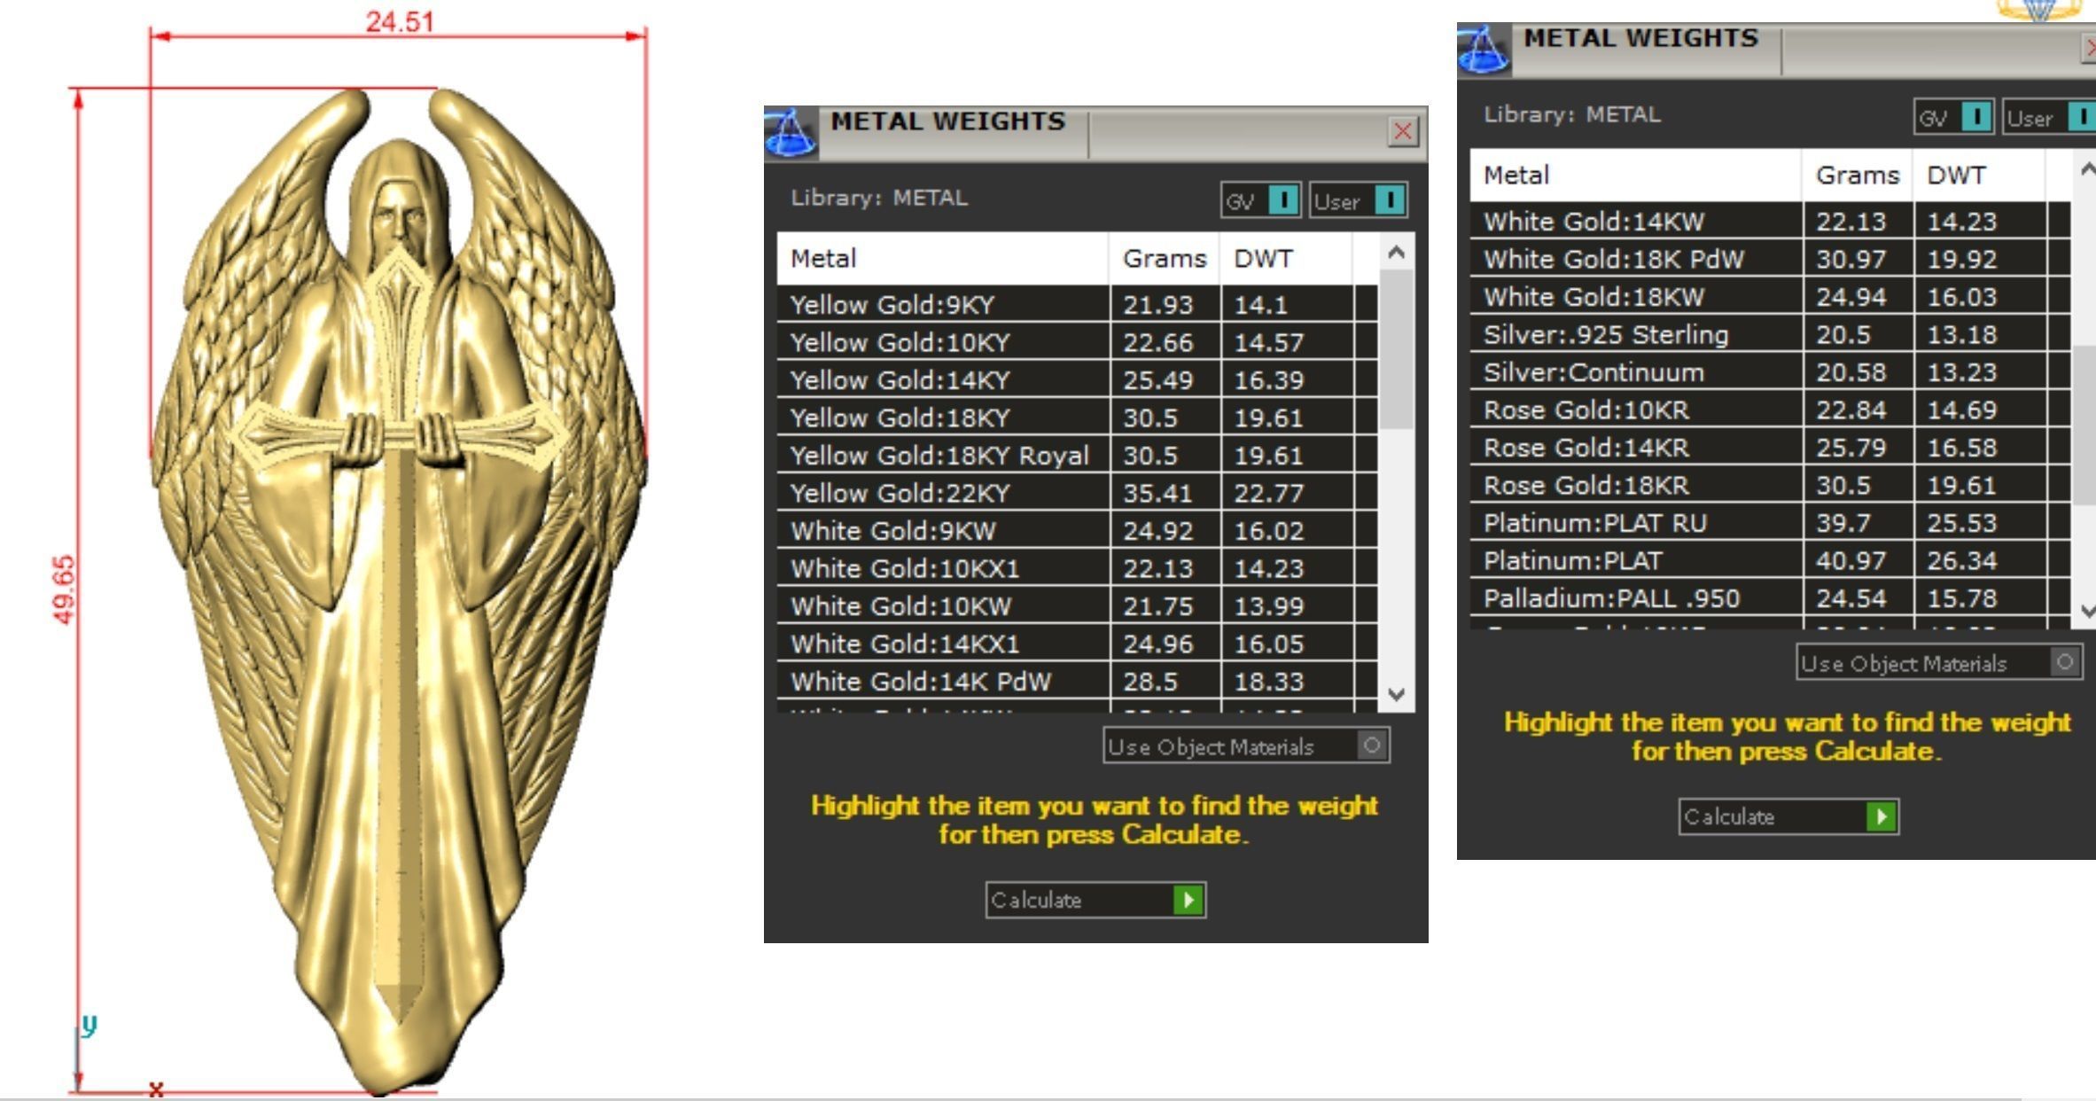
Task: Click down arrow of left list scrollbar
Action: [1397, 694]
